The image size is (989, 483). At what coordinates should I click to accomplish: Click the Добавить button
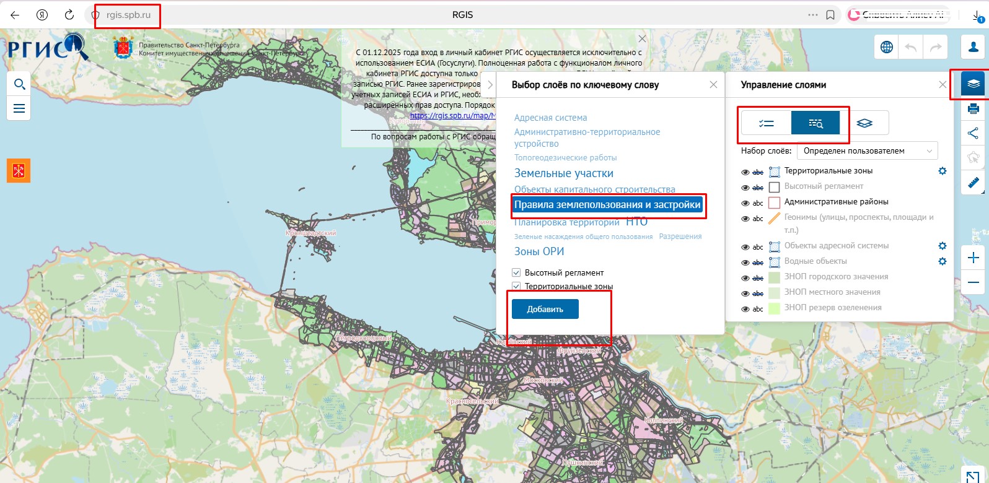(545, 309)
